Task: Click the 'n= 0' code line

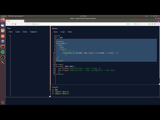Action: tap(58, 36)
